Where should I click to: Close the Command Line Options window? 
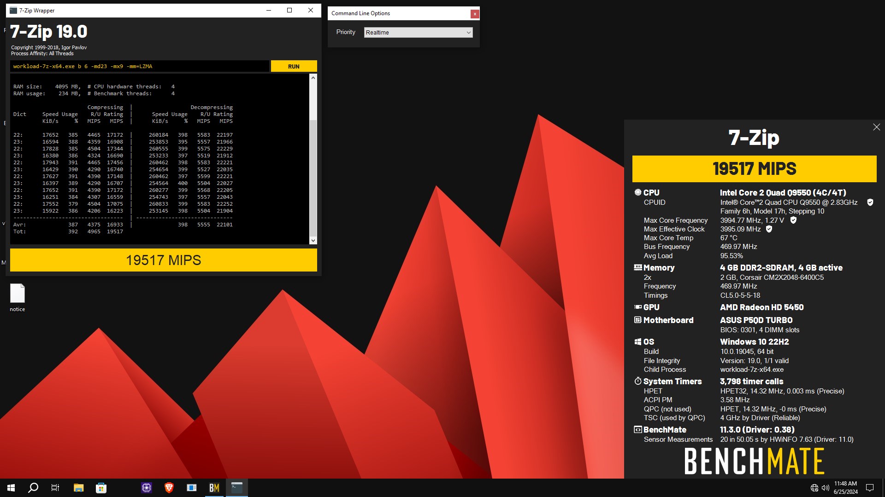click(x=474, y=14)
